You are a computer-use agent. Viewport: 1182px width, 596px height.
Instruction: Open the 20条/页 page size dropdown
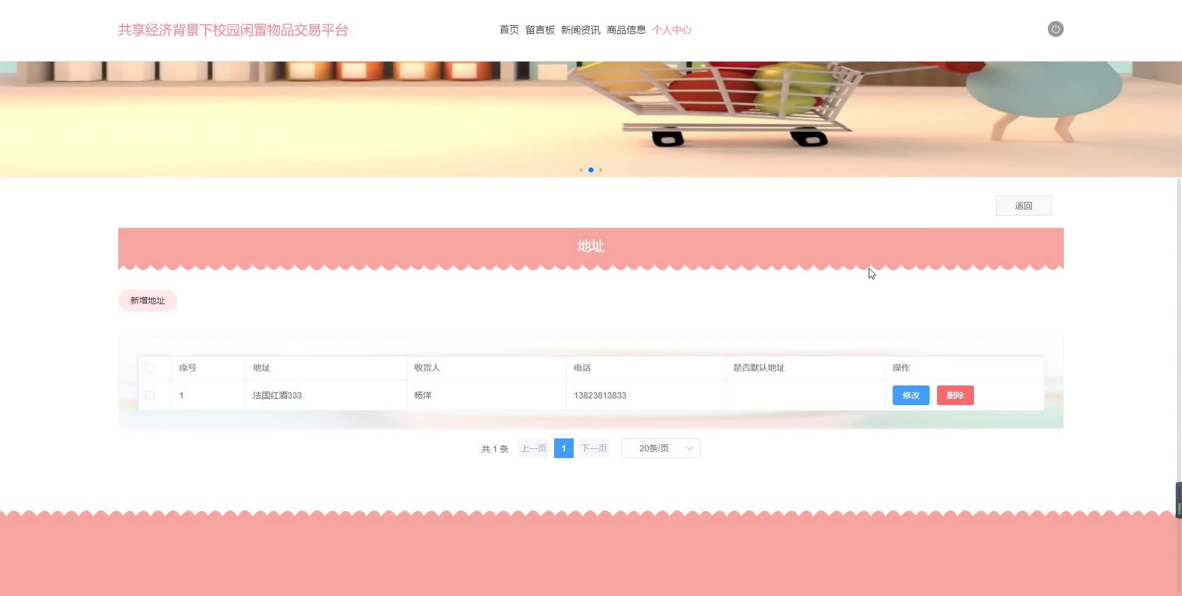pyautogui.click(x=661, y=448)
